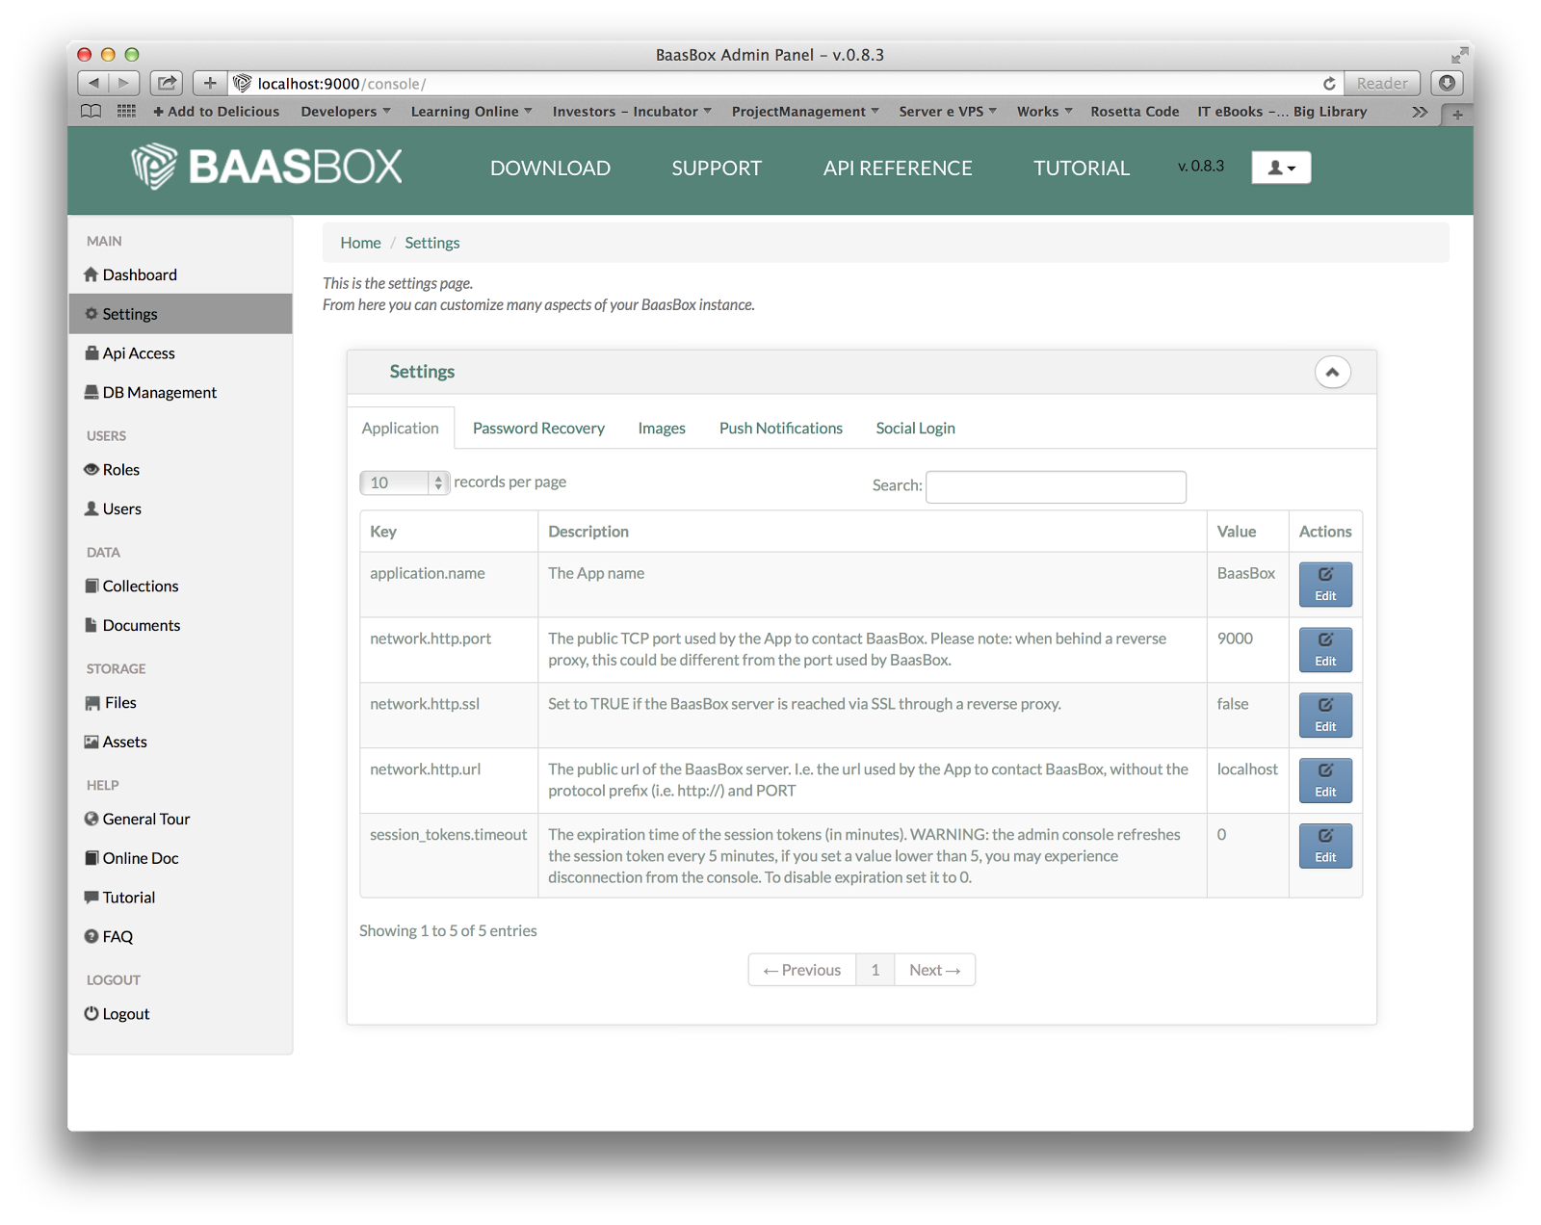Edit the network.http.ssl setting
The height and width of the screenshot is (1225, 1541).
(1324, 716)
